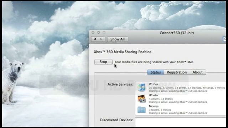Viewport: 228px width, 128px height.
Task: Click the Movies folder icon
Action: point(142,110)
